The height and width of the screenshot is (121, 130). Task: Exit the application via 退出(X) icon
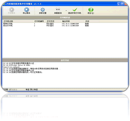91,11
